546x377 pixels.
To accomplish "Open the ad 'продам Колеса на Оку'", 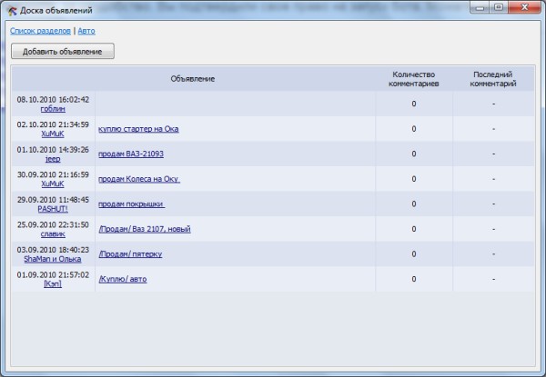I will tap(139, 179).
